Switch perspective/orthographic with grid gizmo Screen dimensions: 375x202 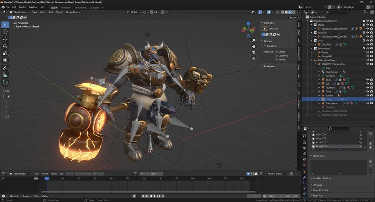click(x=254, y=58)
